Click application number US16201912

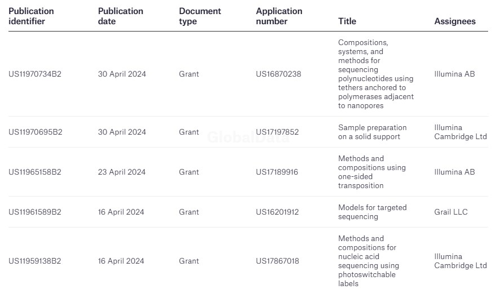point(277,212)
